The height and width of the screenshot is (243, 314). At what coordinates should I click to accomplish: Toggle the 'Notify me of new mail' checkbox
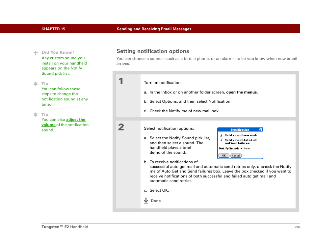coord(221,135)
